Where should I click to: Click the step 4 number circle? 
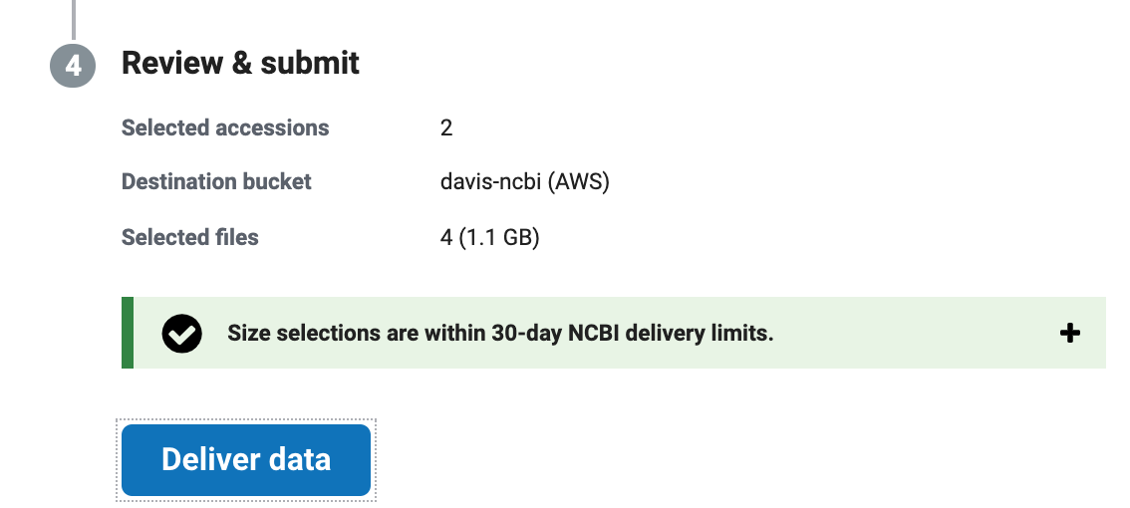(73, 66)
